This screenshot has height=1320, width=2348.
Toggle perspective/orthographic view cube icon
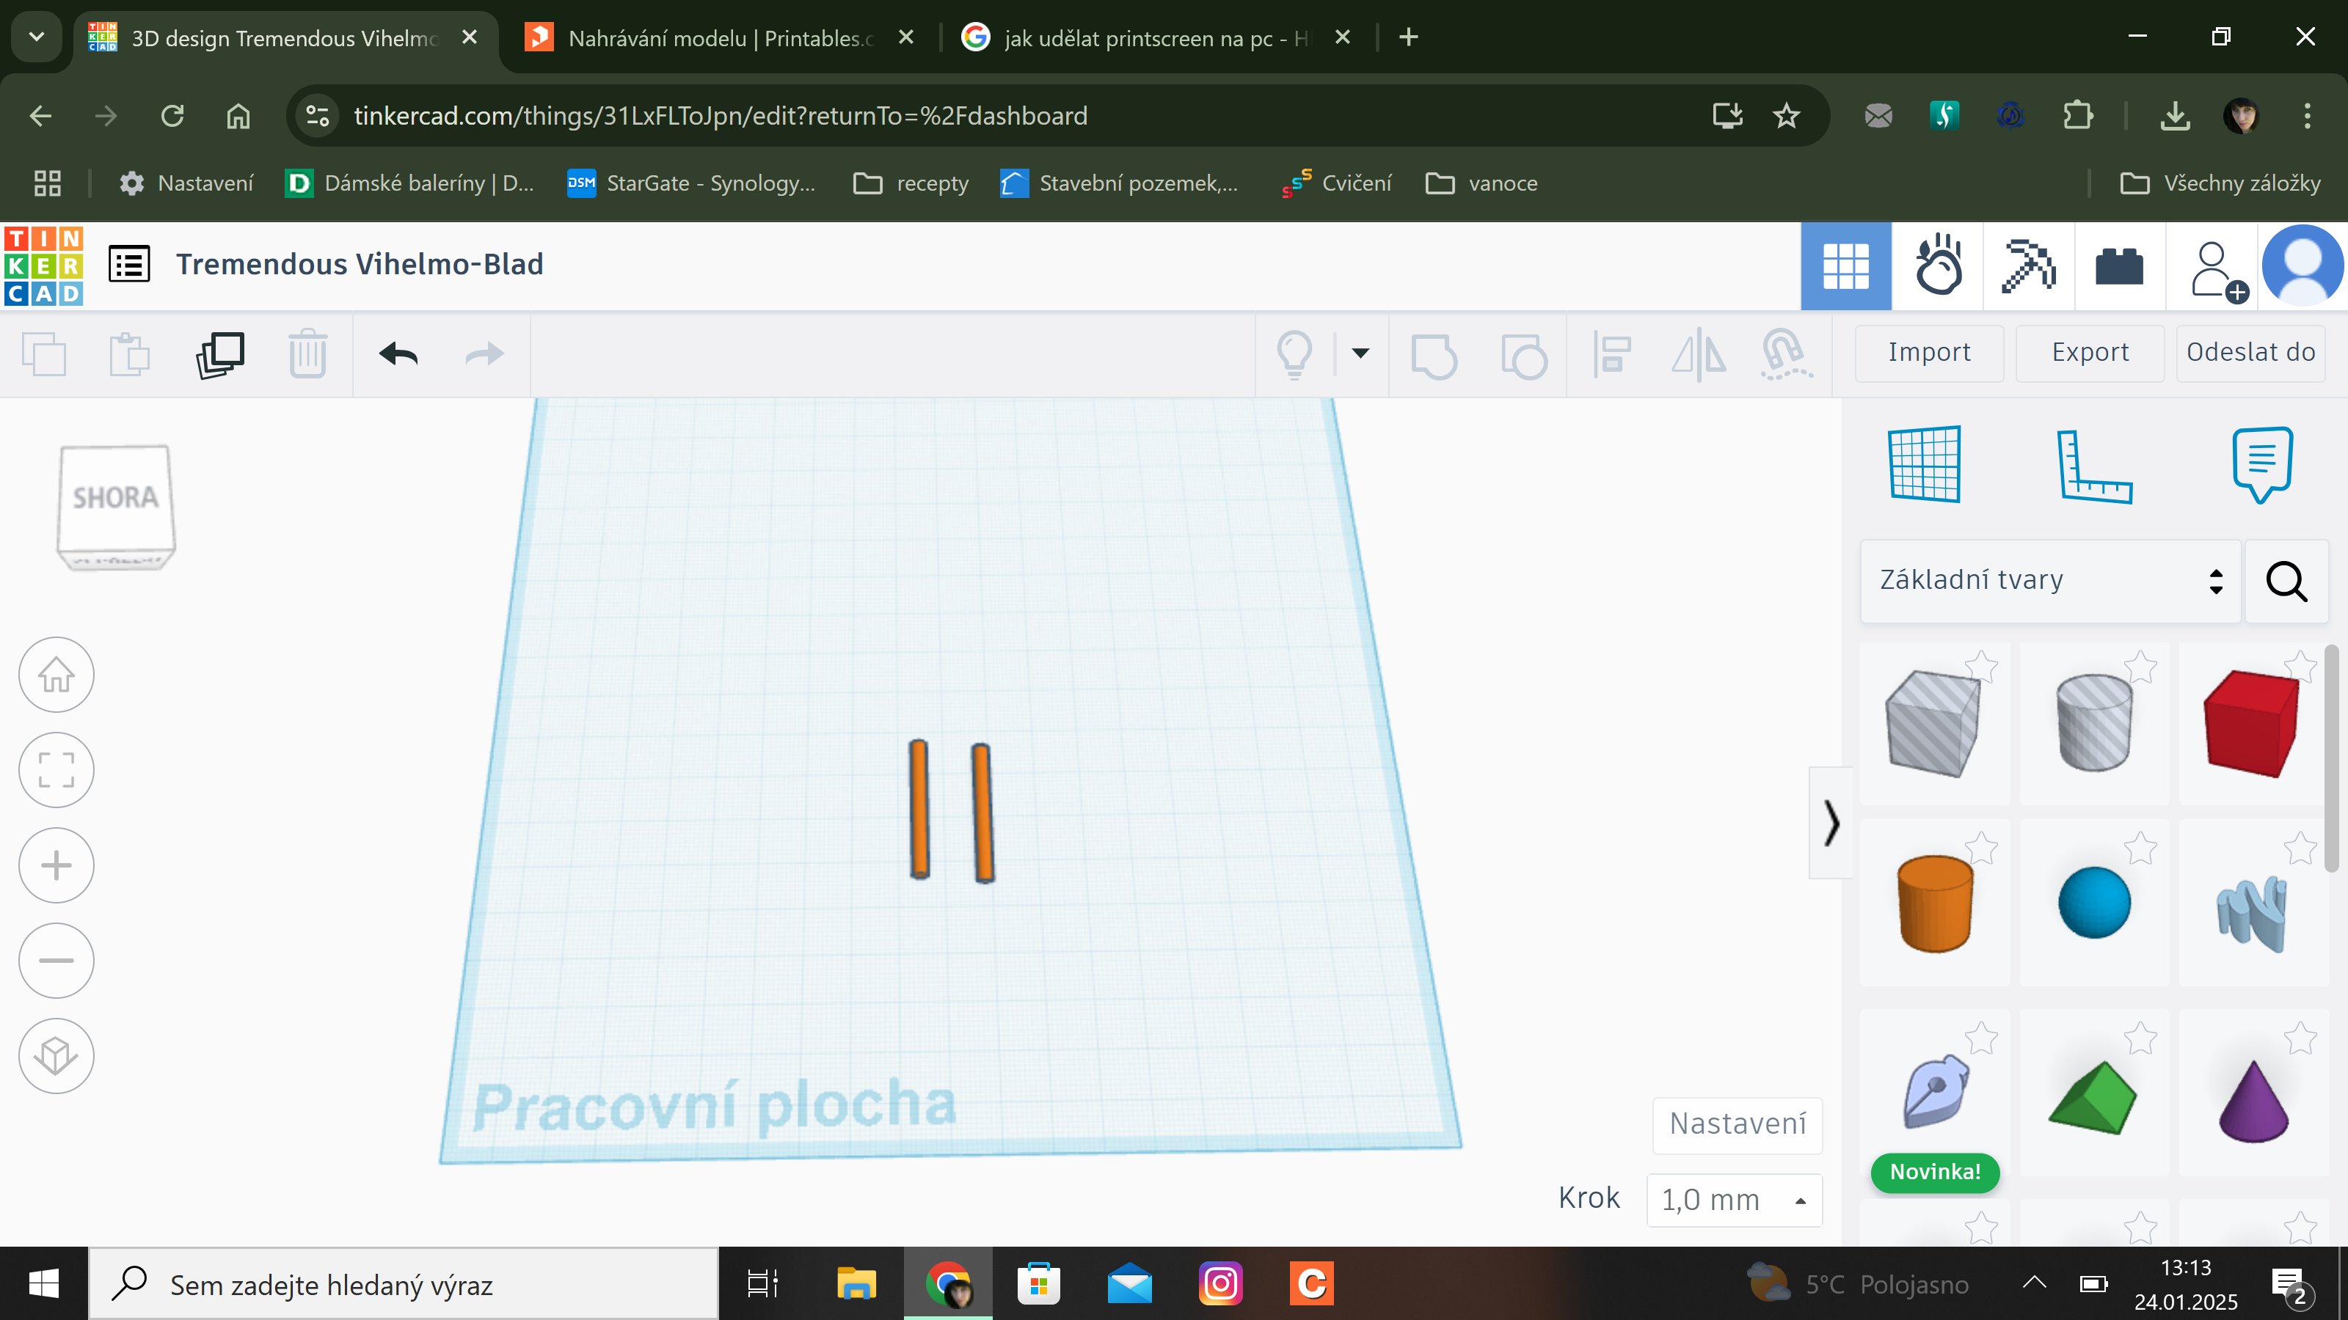[56, 1056]
